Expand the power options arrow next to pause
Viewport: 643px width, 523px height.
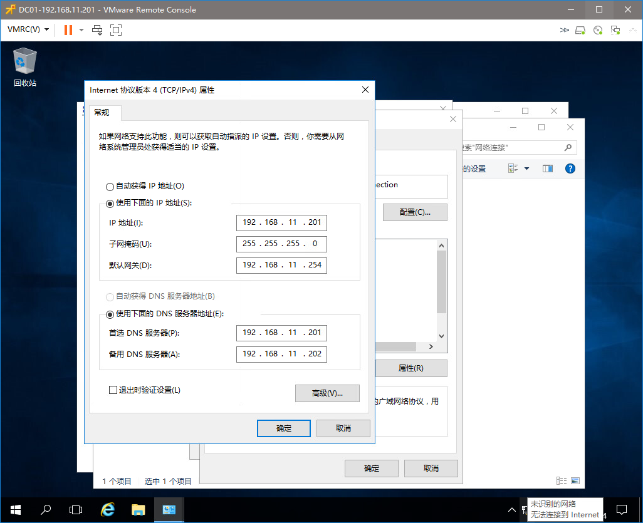pos(81,30)
